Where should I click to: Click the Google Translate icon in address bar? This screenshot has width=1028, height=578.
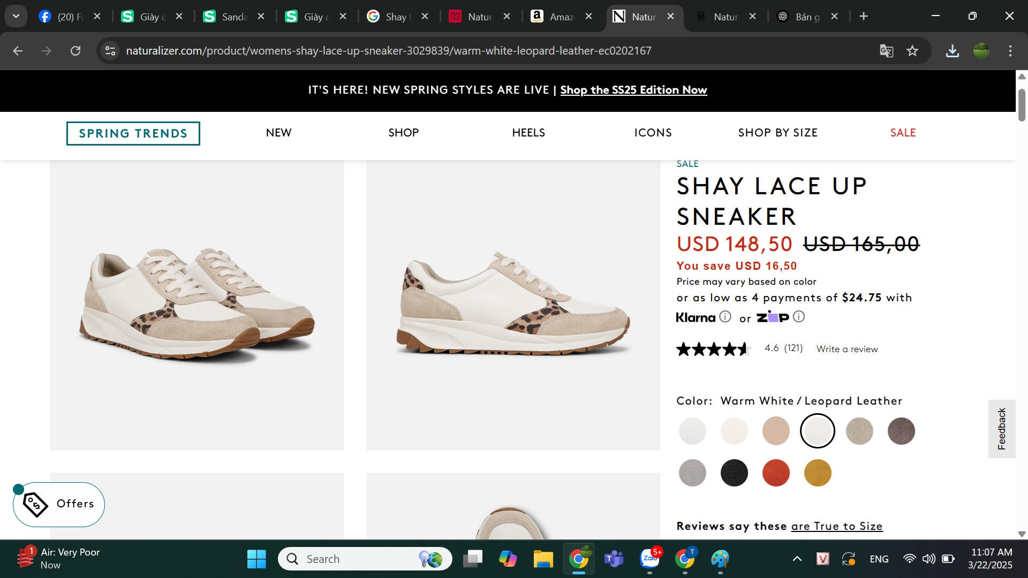point(886,51)
